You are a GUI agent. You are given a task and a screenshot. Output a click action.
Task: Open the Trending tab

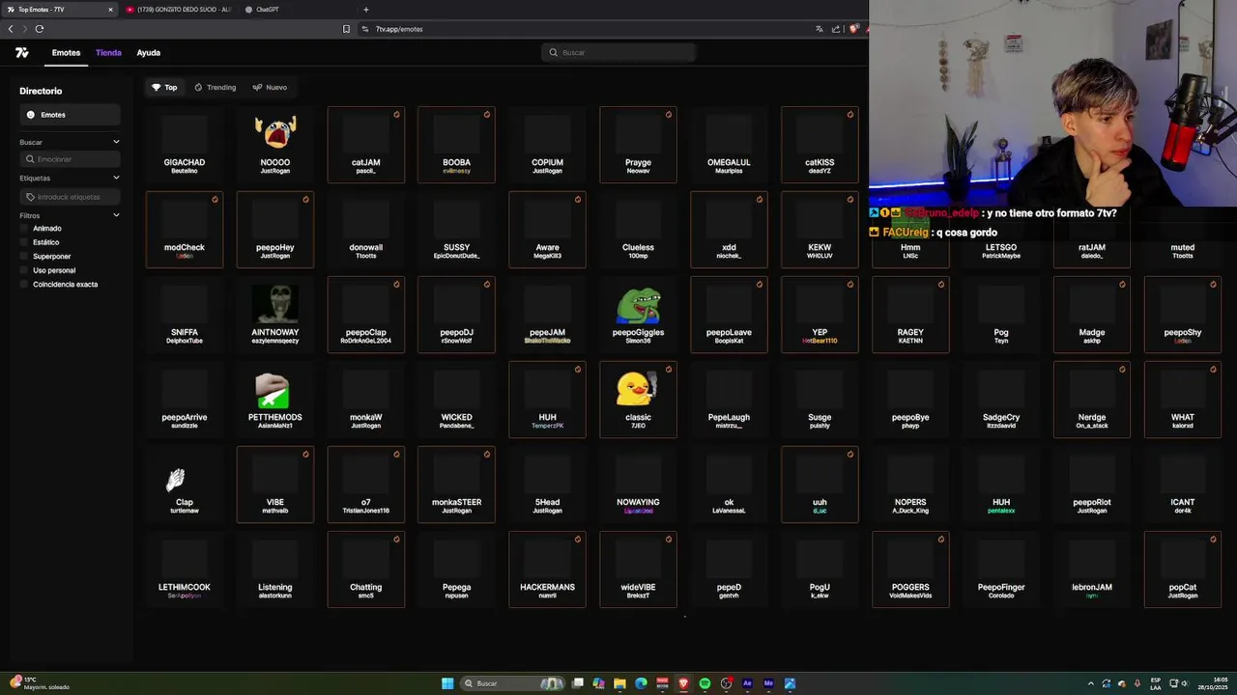click(x=215, y=87)
